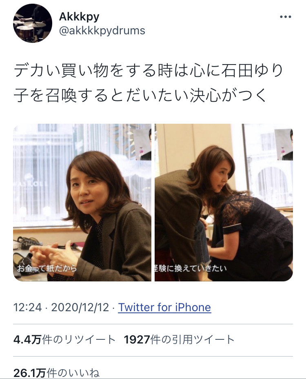Open the left photo of woman gesturing
This screenshot has width=306, height=379.
(x=82, y=202)
